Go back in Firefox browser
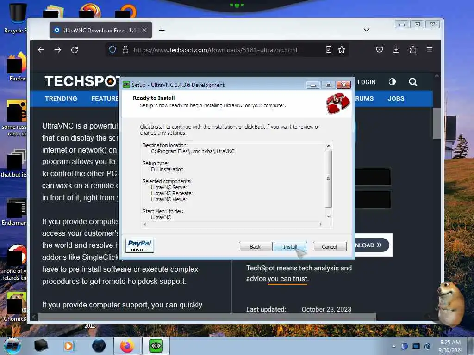474x355 pixels. [x=41, y=50]
